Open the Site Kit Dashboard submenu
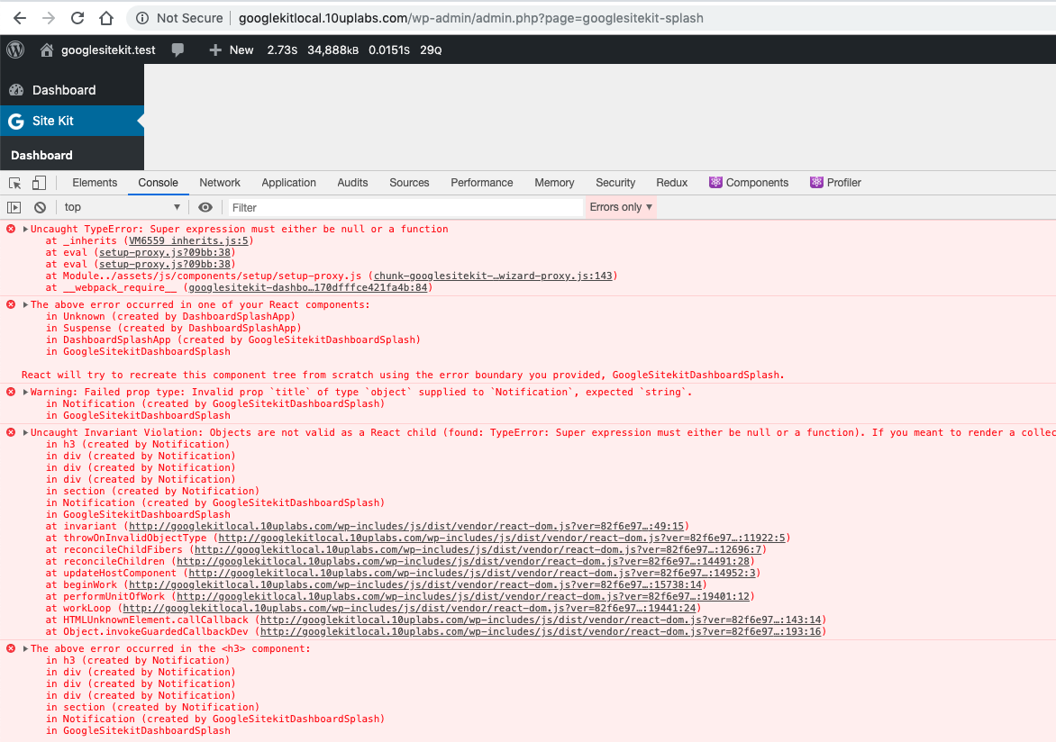 click(x=41, y=155)
